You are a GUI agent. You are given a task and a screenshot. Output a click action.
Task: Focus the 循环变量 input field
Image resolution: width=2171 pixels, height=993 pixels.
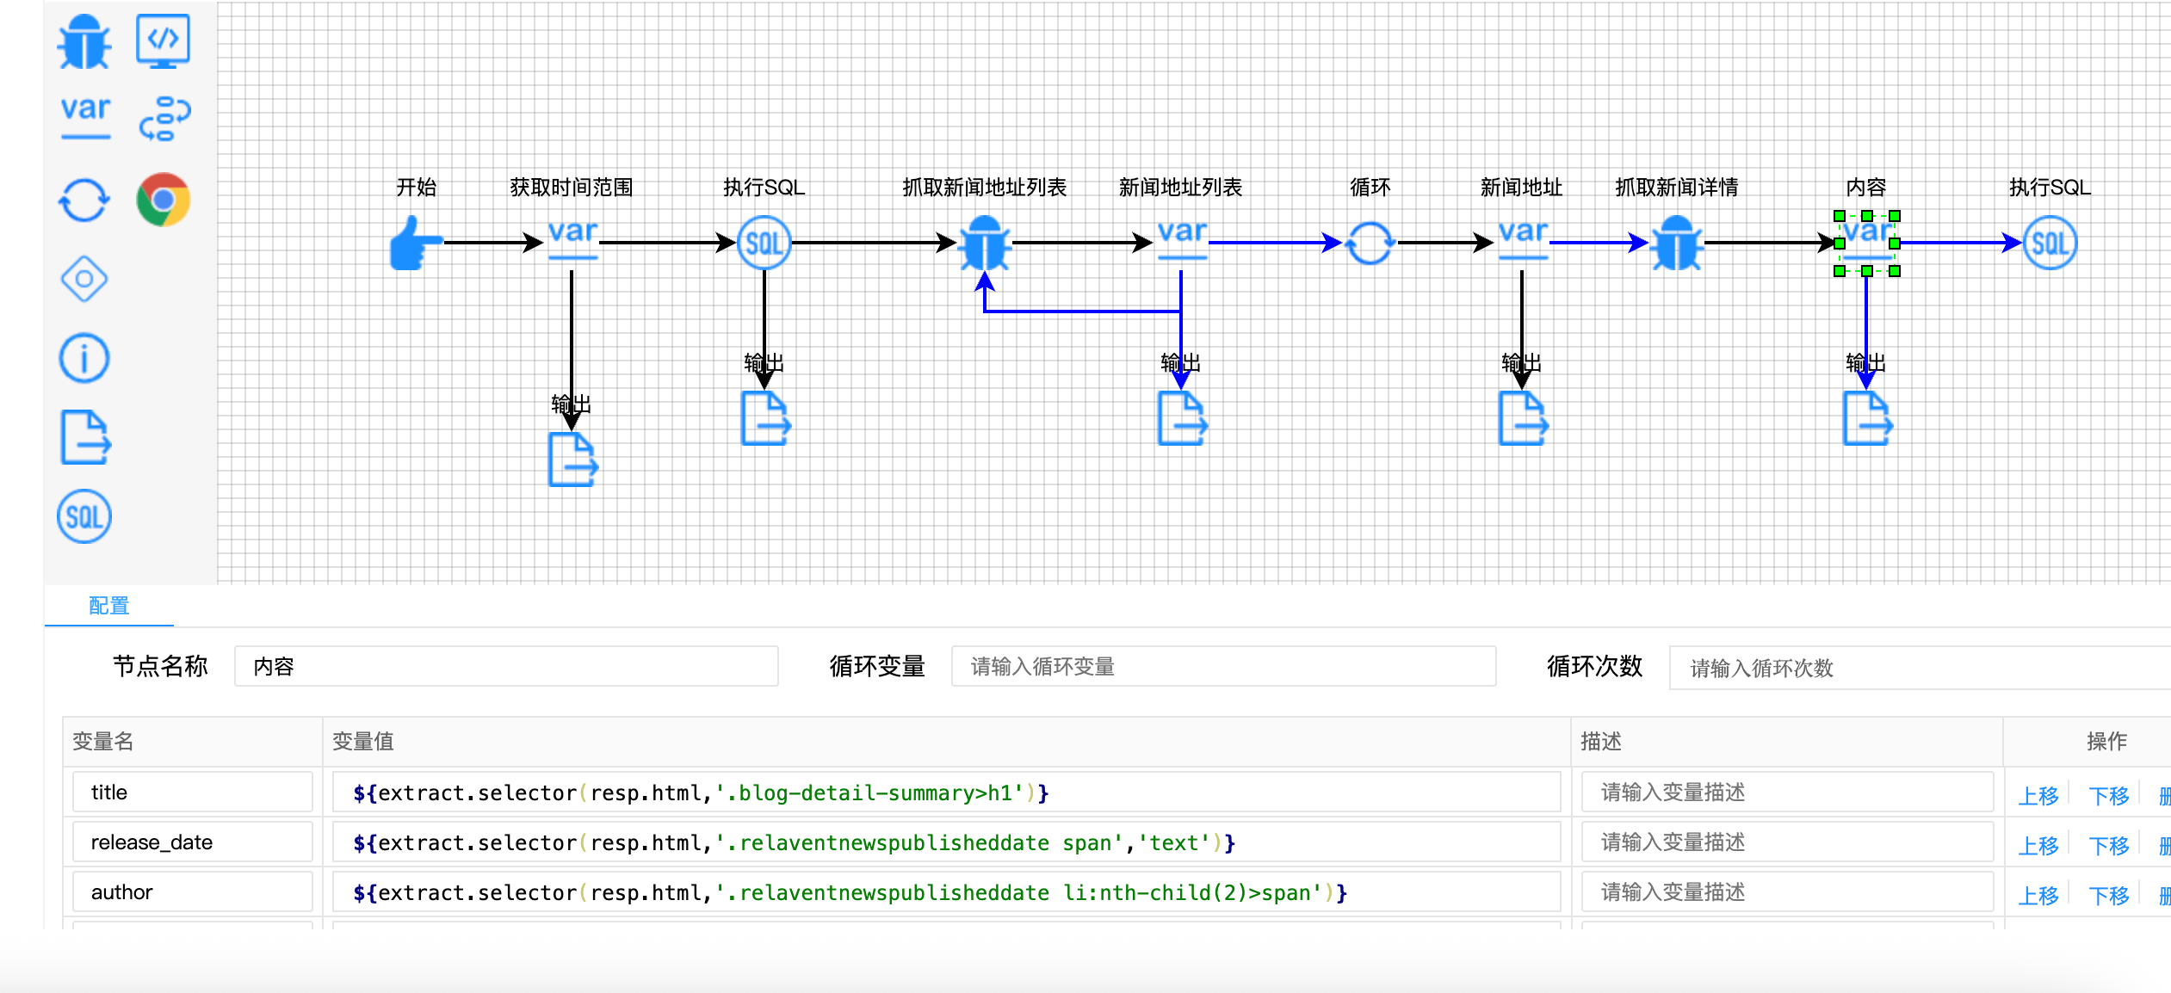(1223, 667)
